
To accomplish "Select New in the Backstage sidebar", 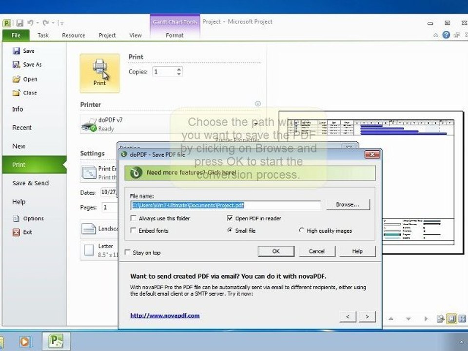I will coord(19,146).
